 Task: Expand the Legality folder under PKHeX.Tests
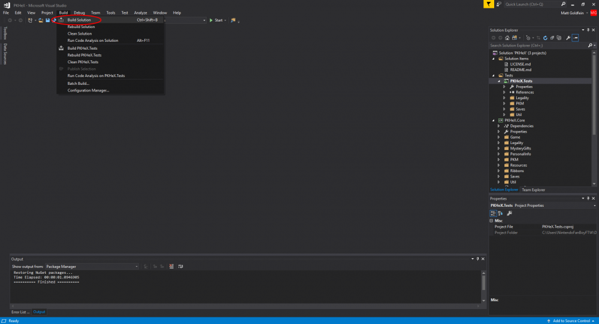[x=504, y=98]
